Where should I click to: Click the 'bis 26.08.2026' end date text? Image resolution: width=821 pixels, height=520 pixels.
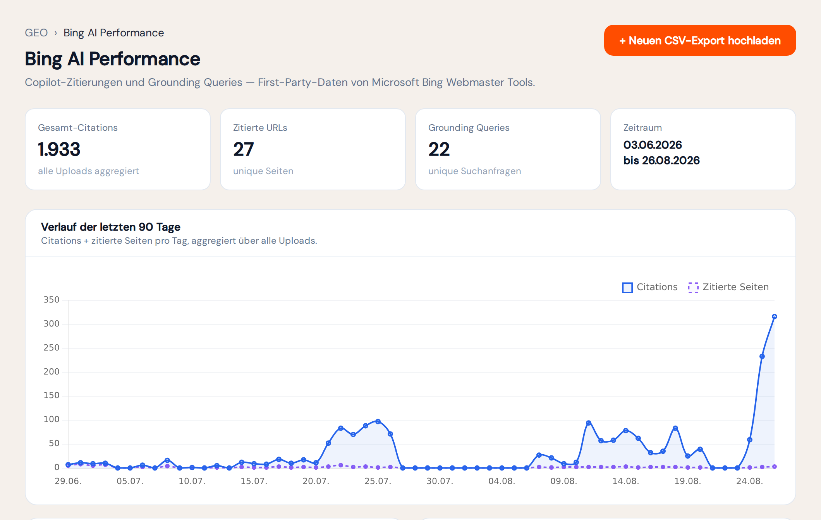(661, 160)
